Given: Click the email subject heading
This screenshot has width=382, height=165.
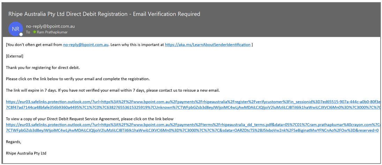Looking at the screenshot, I should [104, 14].
